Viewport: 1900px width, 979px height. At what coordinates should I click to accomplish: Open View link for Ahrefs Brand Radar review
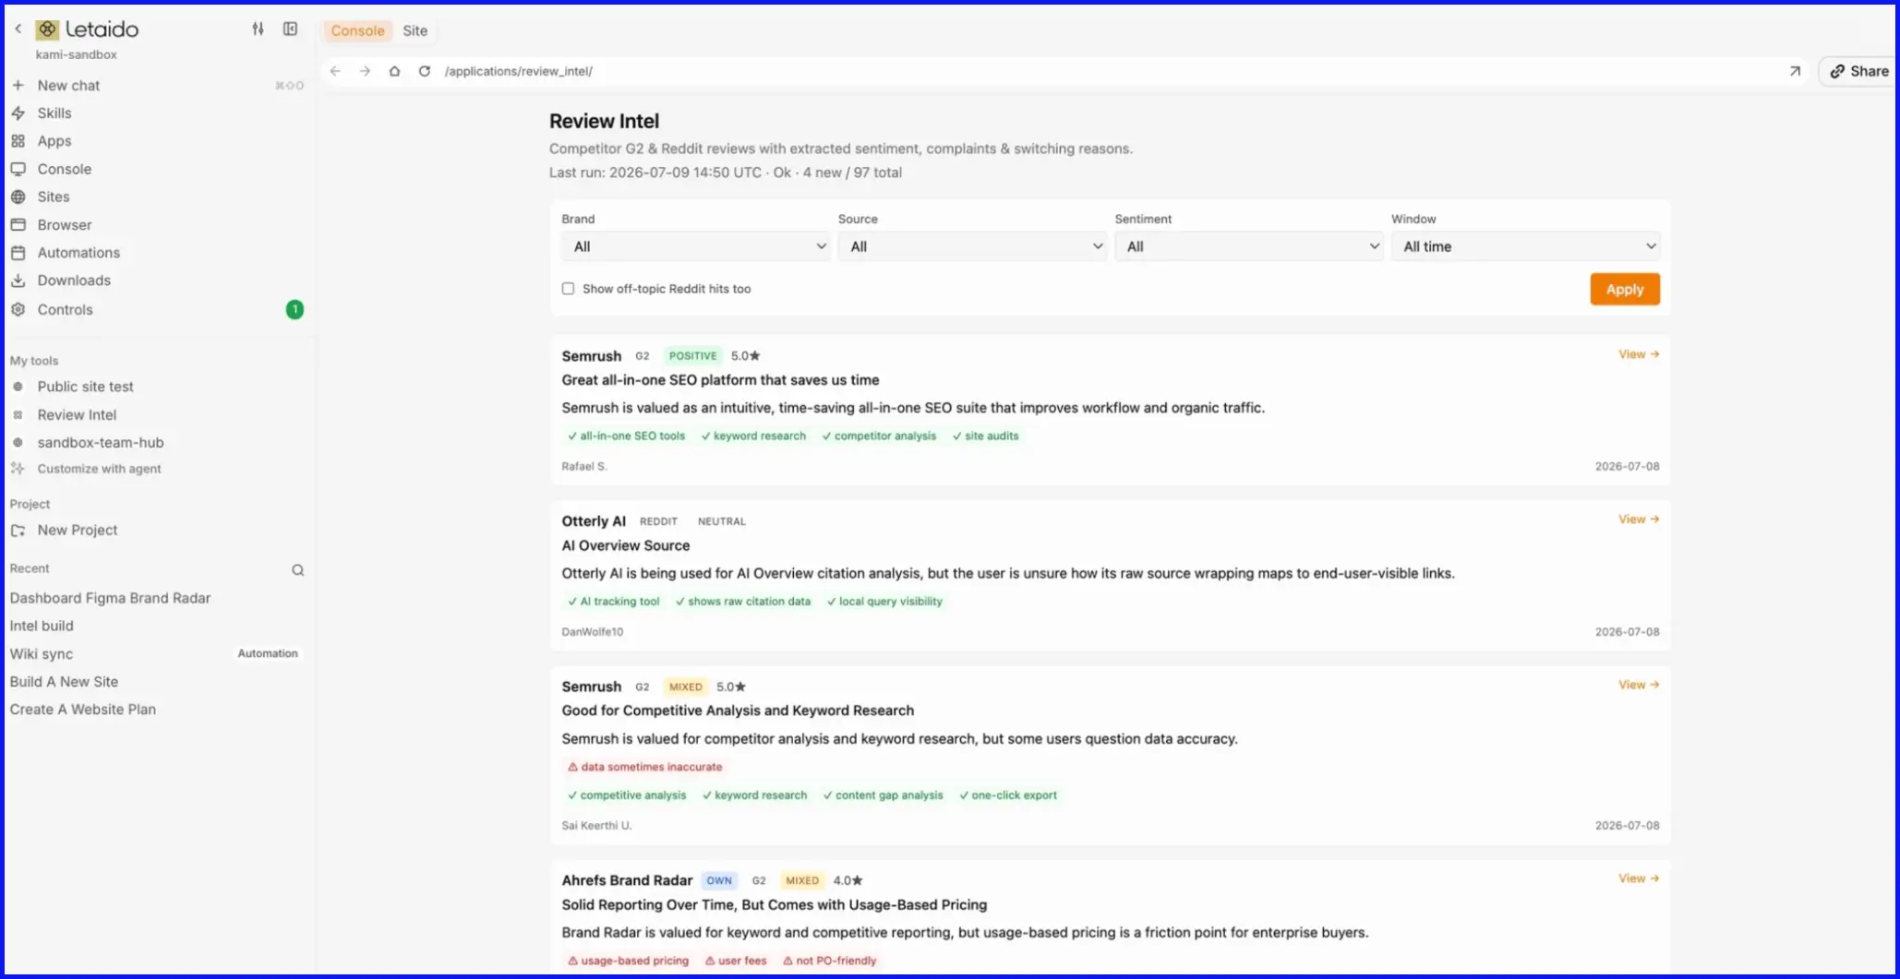[1638, 878]
